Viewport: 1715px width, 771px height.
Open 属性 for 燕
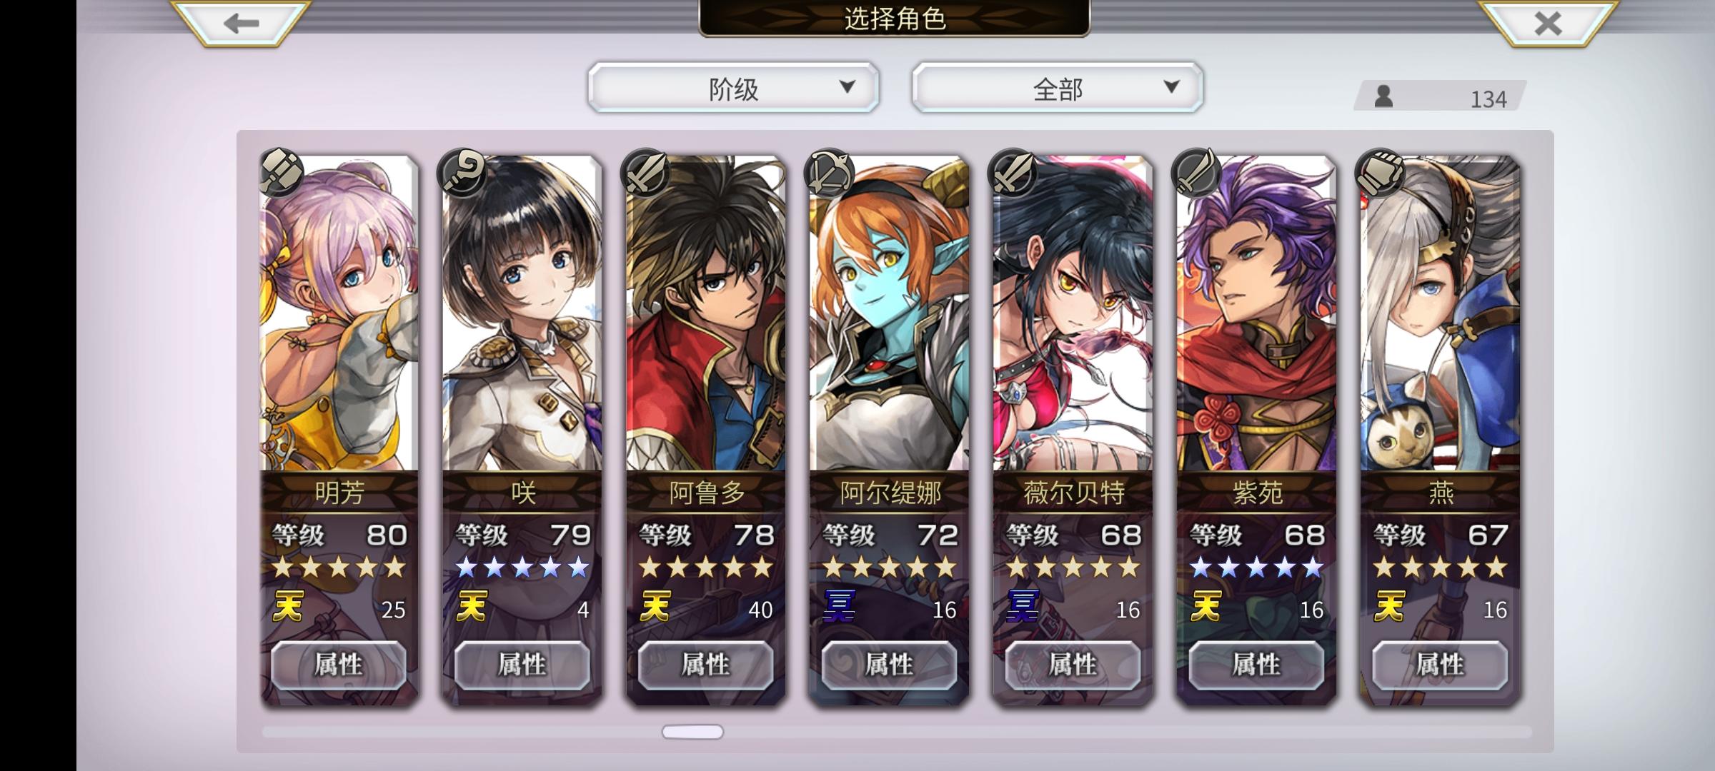[x=1441, y=665]
